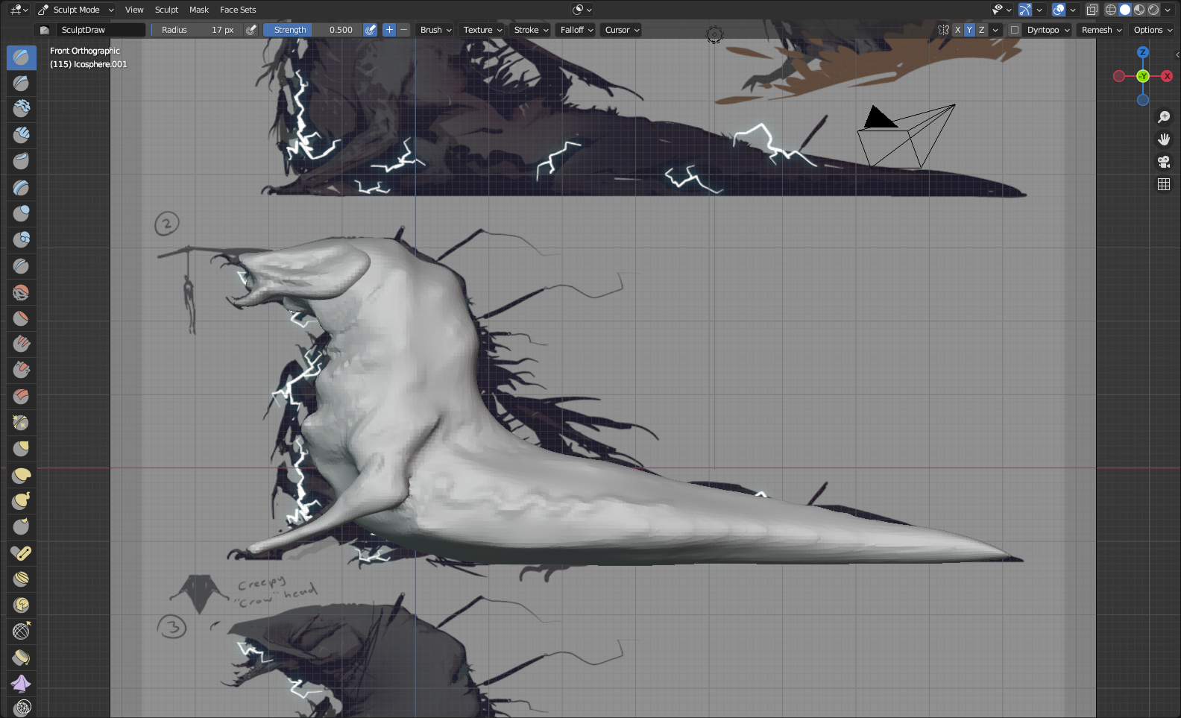Open the Face Sets menu
This screenshot has width=1181, height=718.
(x=238, y=10)
